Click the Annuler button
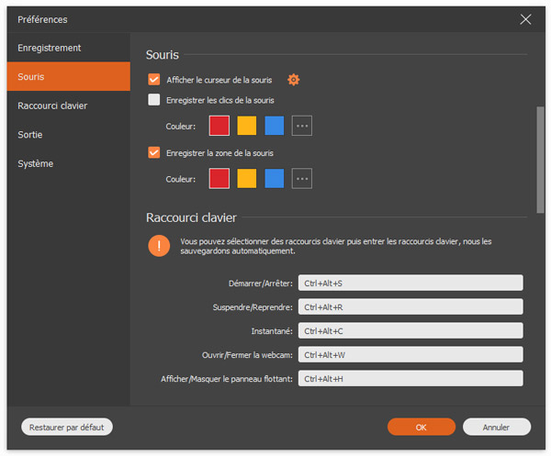This screenshot has width=551, height=456. point(497,427)
